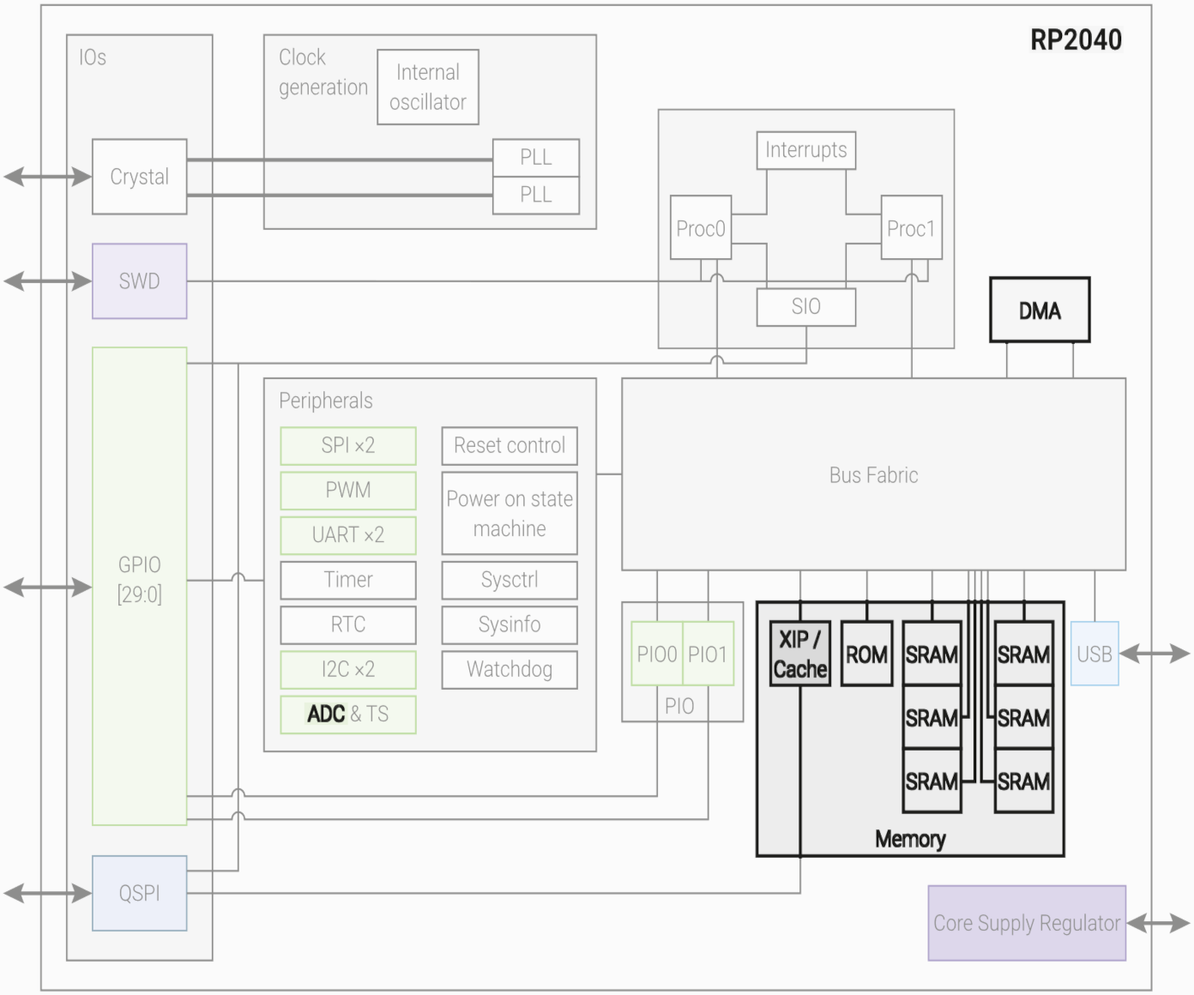Select the Proc1 processor block

pyautogui.click(x=912, y=228)
